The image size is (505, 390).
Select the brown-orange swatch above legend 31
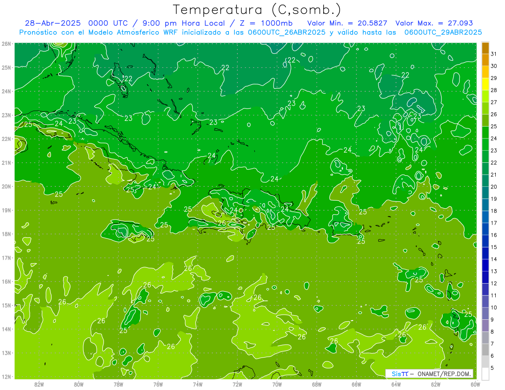coord(485,48)
